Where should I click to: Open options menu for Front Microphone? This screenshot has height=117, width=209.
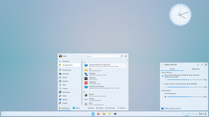coord(205,93)
